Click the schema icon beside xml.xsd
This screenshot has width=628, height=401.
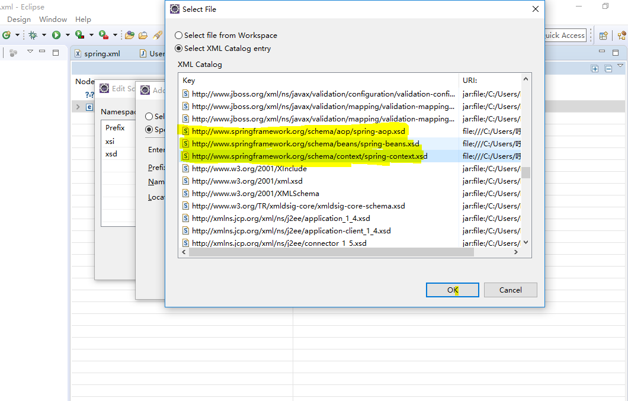[185, 181]
